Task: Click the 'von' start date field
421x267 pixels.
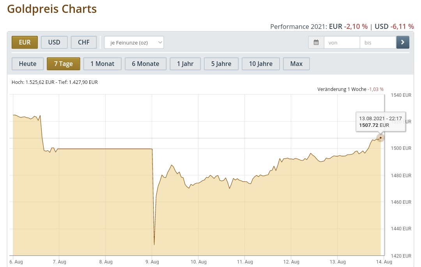Action: click(x=342, y=43)
